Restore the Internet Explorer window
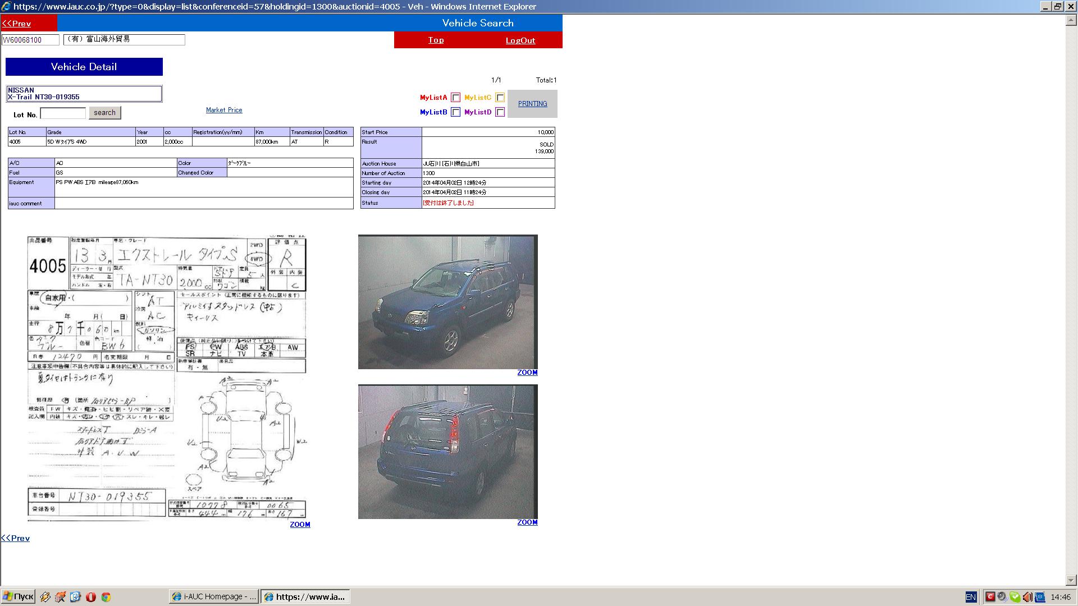This screenshot has width=1078, height=606. [x=1057, y=6]
